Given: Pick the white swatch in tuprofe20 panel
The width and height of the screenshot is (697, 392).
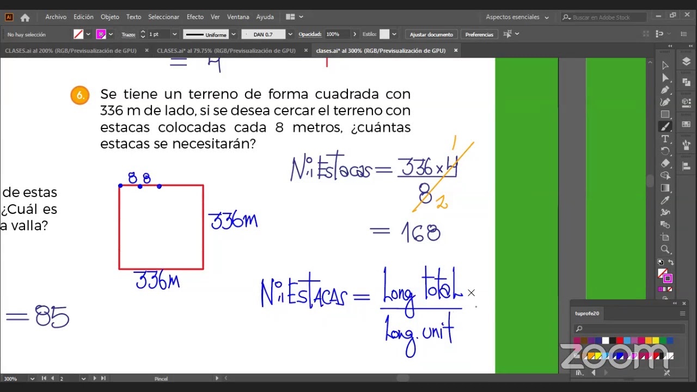Looking at the screenshot, I should pyautogui.click(x=606, y=341).
